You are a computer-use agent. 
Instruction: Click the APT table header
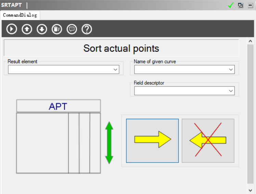click(58, 106)
